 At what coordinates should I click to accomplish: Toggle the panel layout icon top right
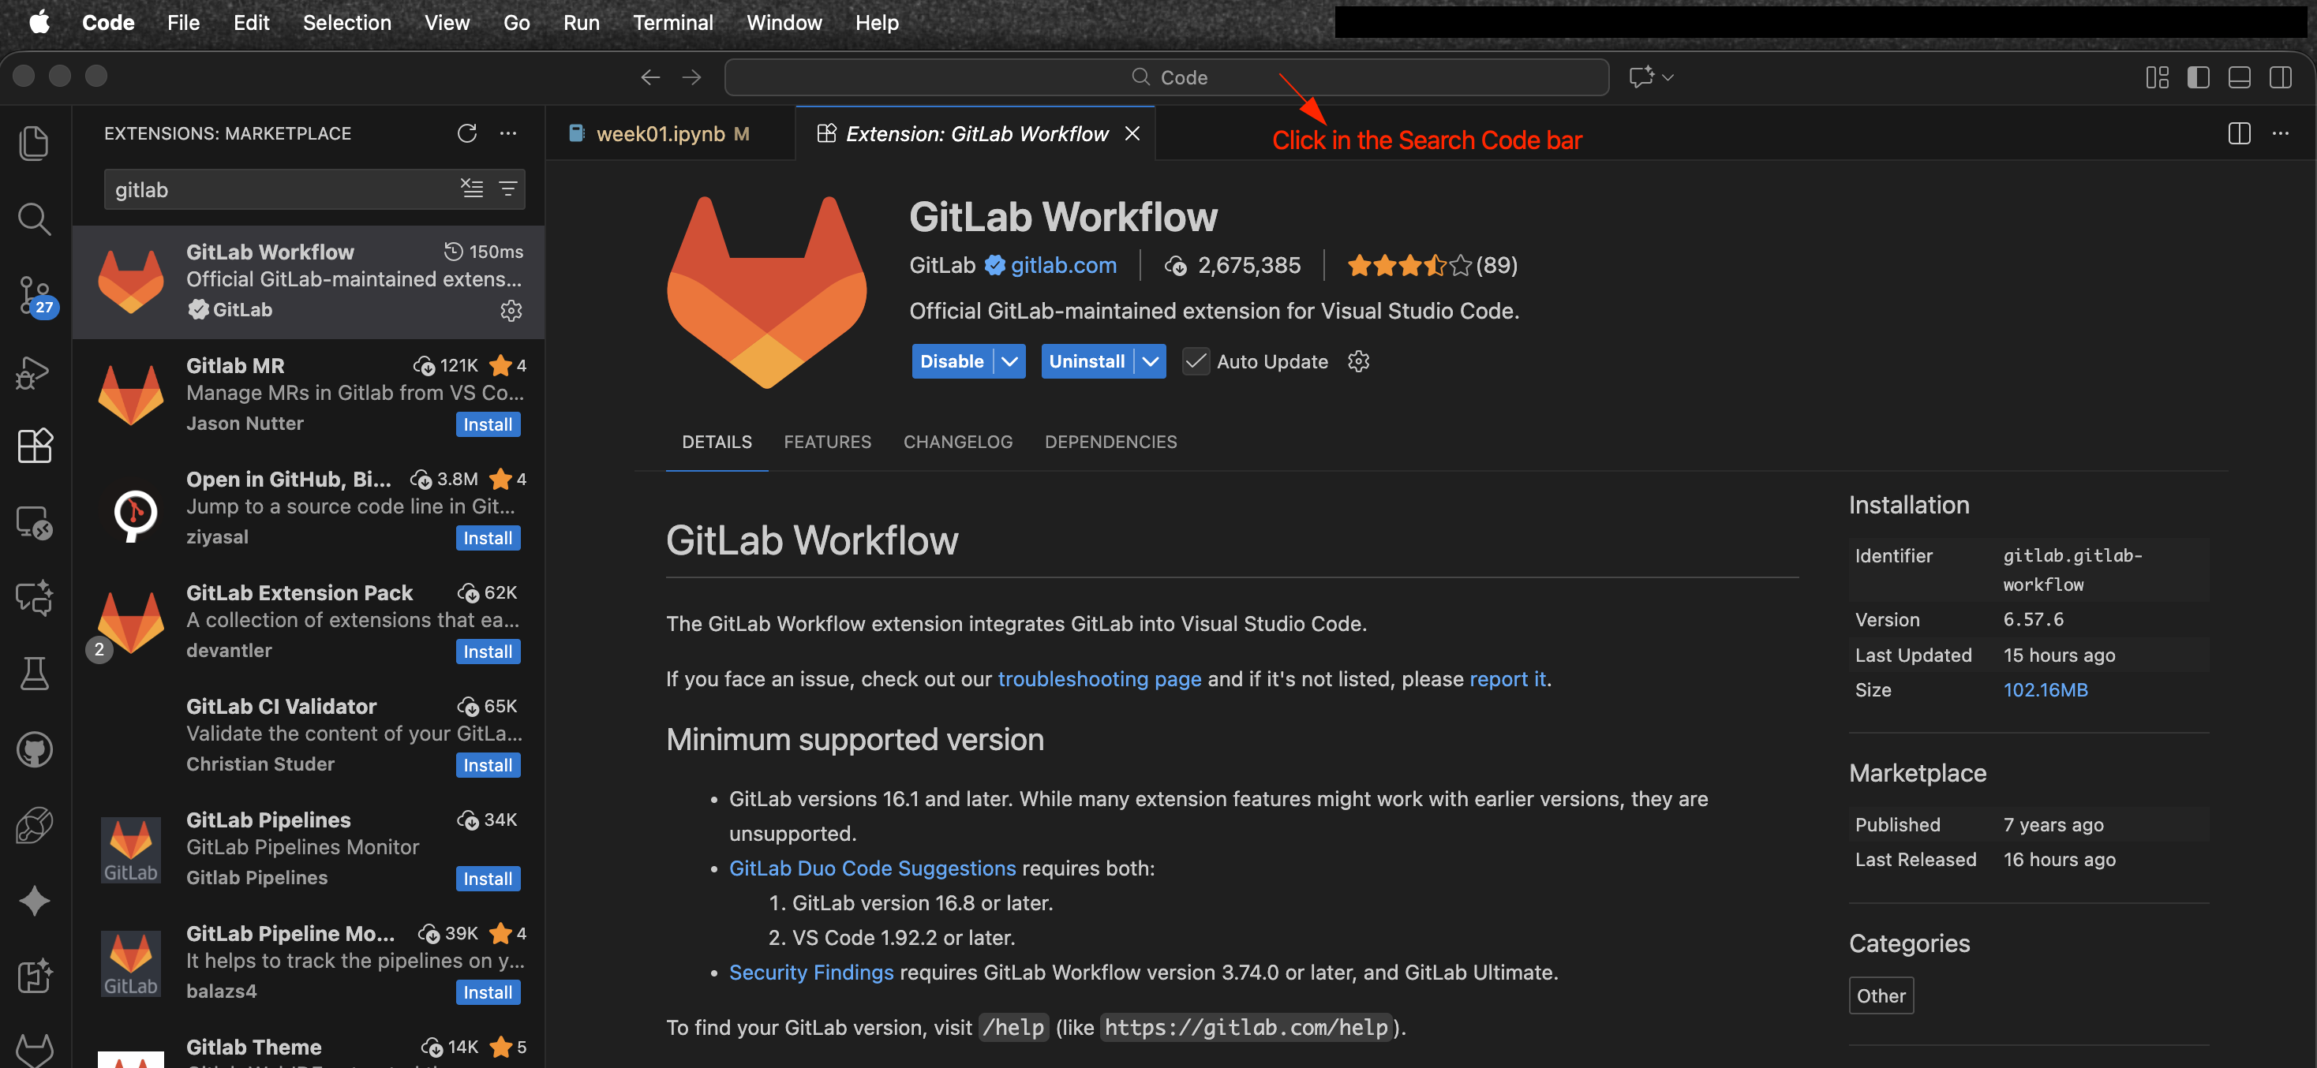[2239, 77]
